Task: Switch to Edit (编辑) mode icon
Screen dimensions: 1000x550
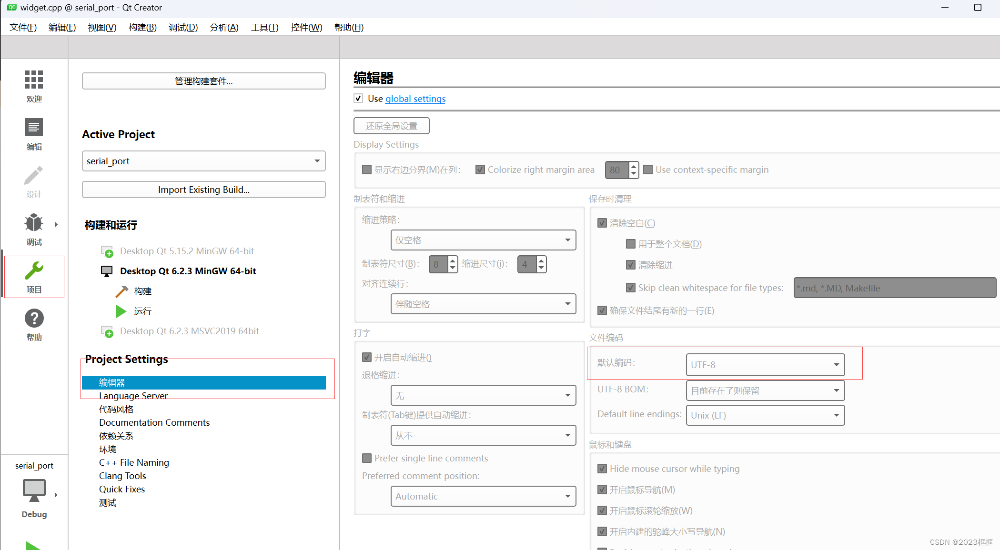Action: (x=34, y=128)
